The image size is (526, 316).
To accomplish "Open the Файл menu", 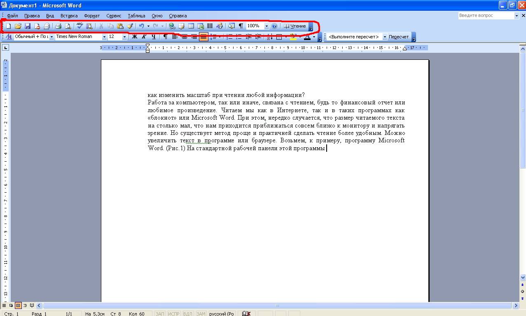I will pos(12,16).
